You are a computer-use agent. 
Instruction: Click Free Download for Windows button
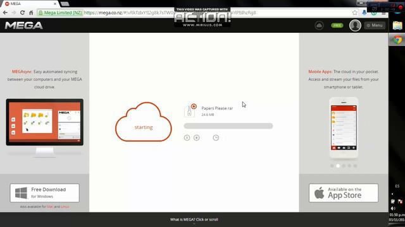(x=45, y=193)
